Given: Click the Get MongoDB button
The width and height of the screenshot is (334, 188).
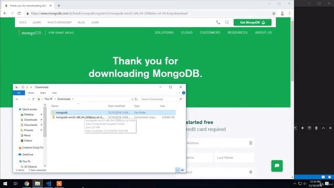Looking at the screenshot, I should point(253,22).
